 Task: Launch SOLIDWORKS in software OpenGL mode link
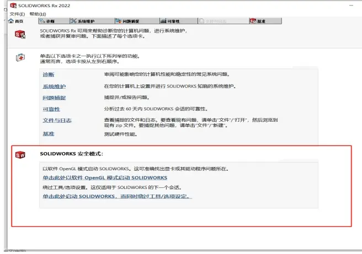(x=105, y=178)
